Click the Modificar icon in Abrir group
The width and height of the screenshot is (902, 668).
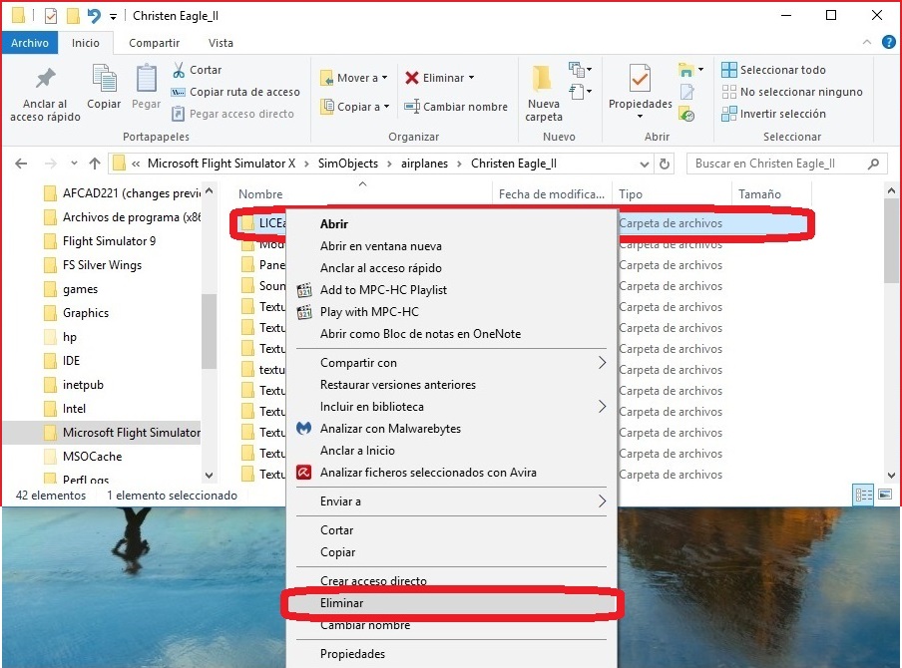[x=686, y=92]
